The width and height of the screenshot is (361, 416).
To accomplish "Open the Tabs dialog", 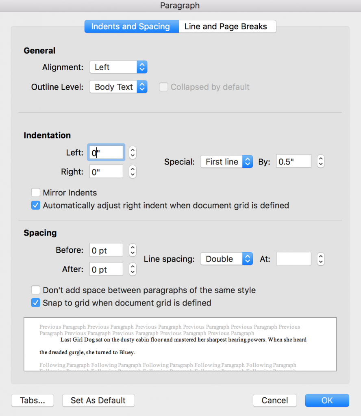I will click(x=32, y=400).
